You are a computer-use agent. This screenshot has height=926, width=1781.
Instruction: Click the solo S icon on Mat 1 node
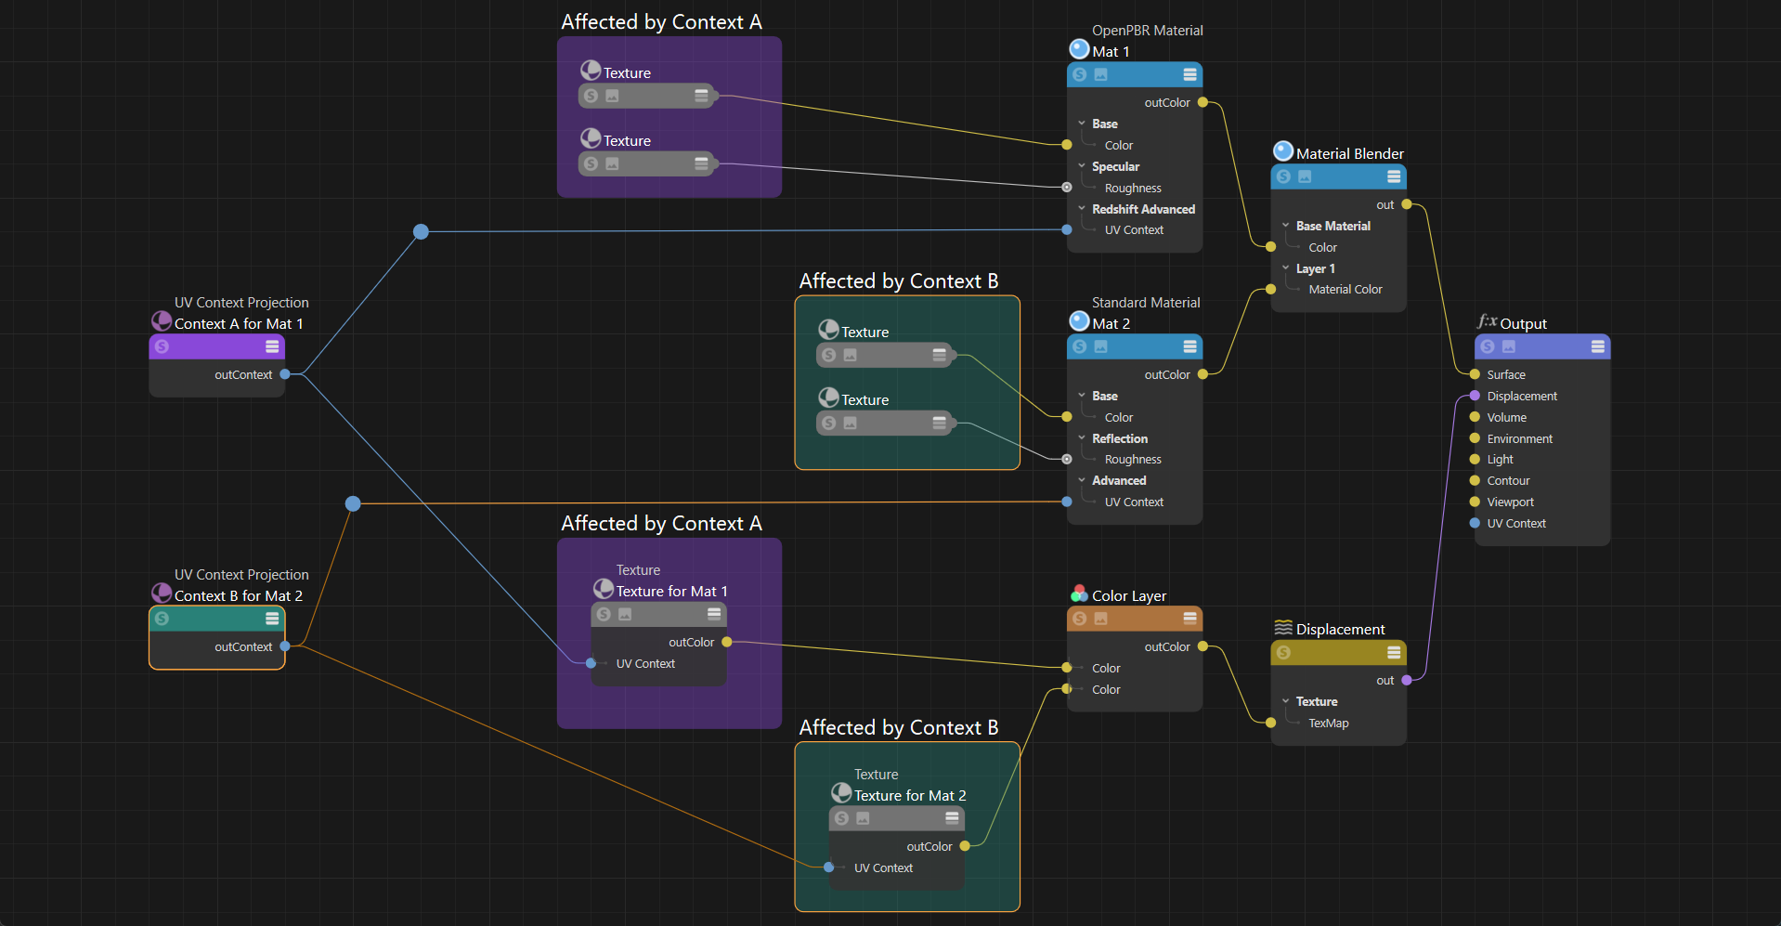(1079, 75)
